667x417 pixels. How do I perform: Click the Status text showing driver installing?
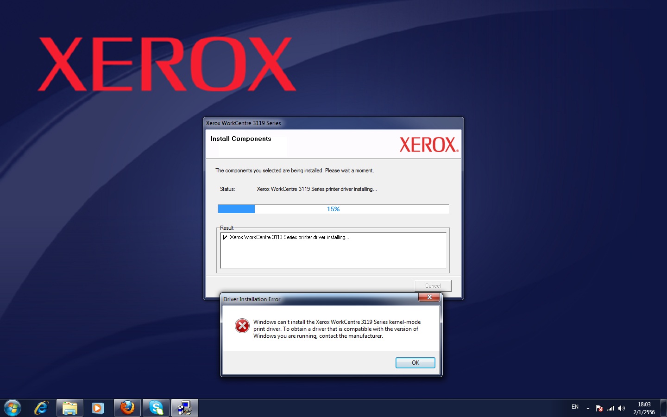[317, 189]
